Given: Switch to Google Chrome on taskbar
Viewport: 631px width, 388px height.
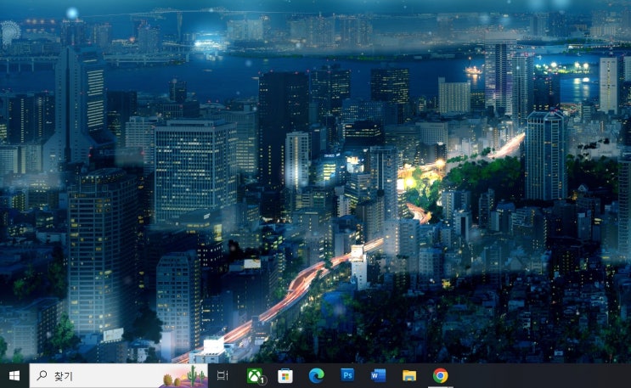Looking at the screenshot, I should pyautogui.click(x=440, y=375).
